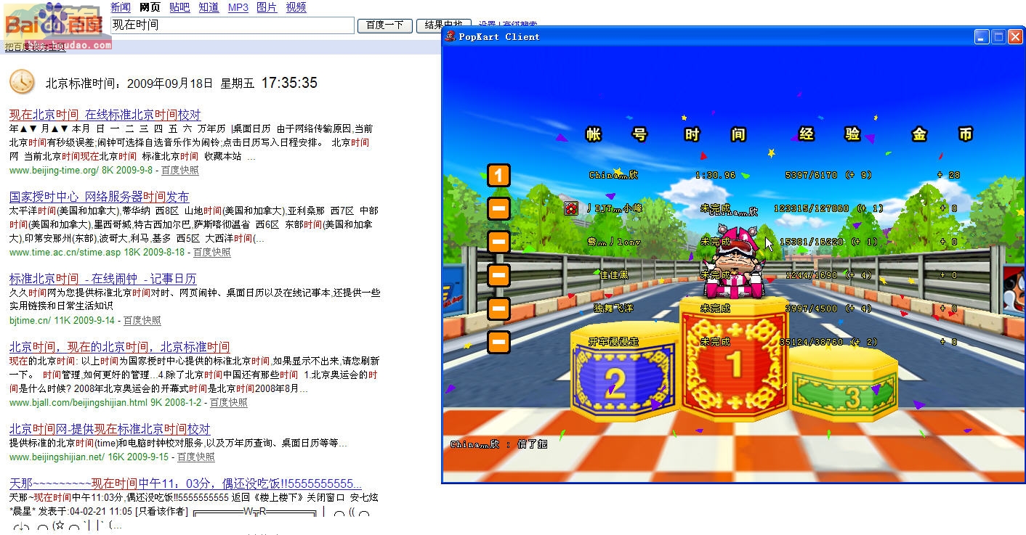Switch to the 新闻 tab in Baidu
The height and width of the screenshot is (535, 1026).
(121, 7)
